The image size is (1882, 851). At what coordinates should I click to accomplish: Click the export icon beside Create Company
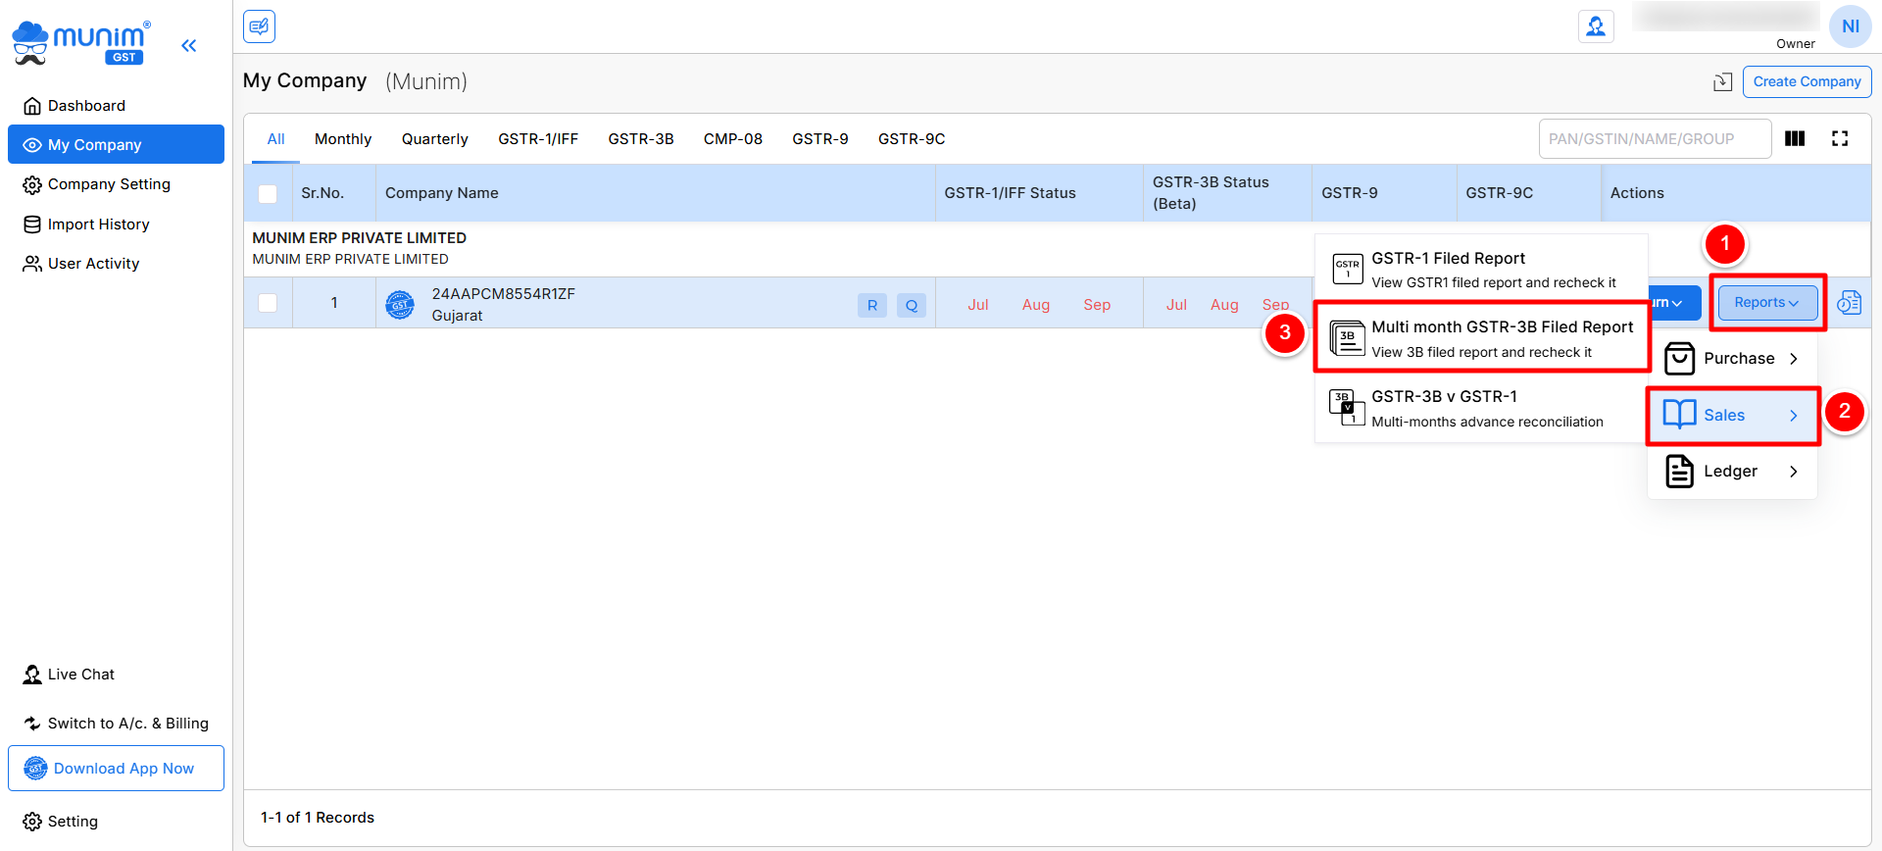pos(1722,82)
